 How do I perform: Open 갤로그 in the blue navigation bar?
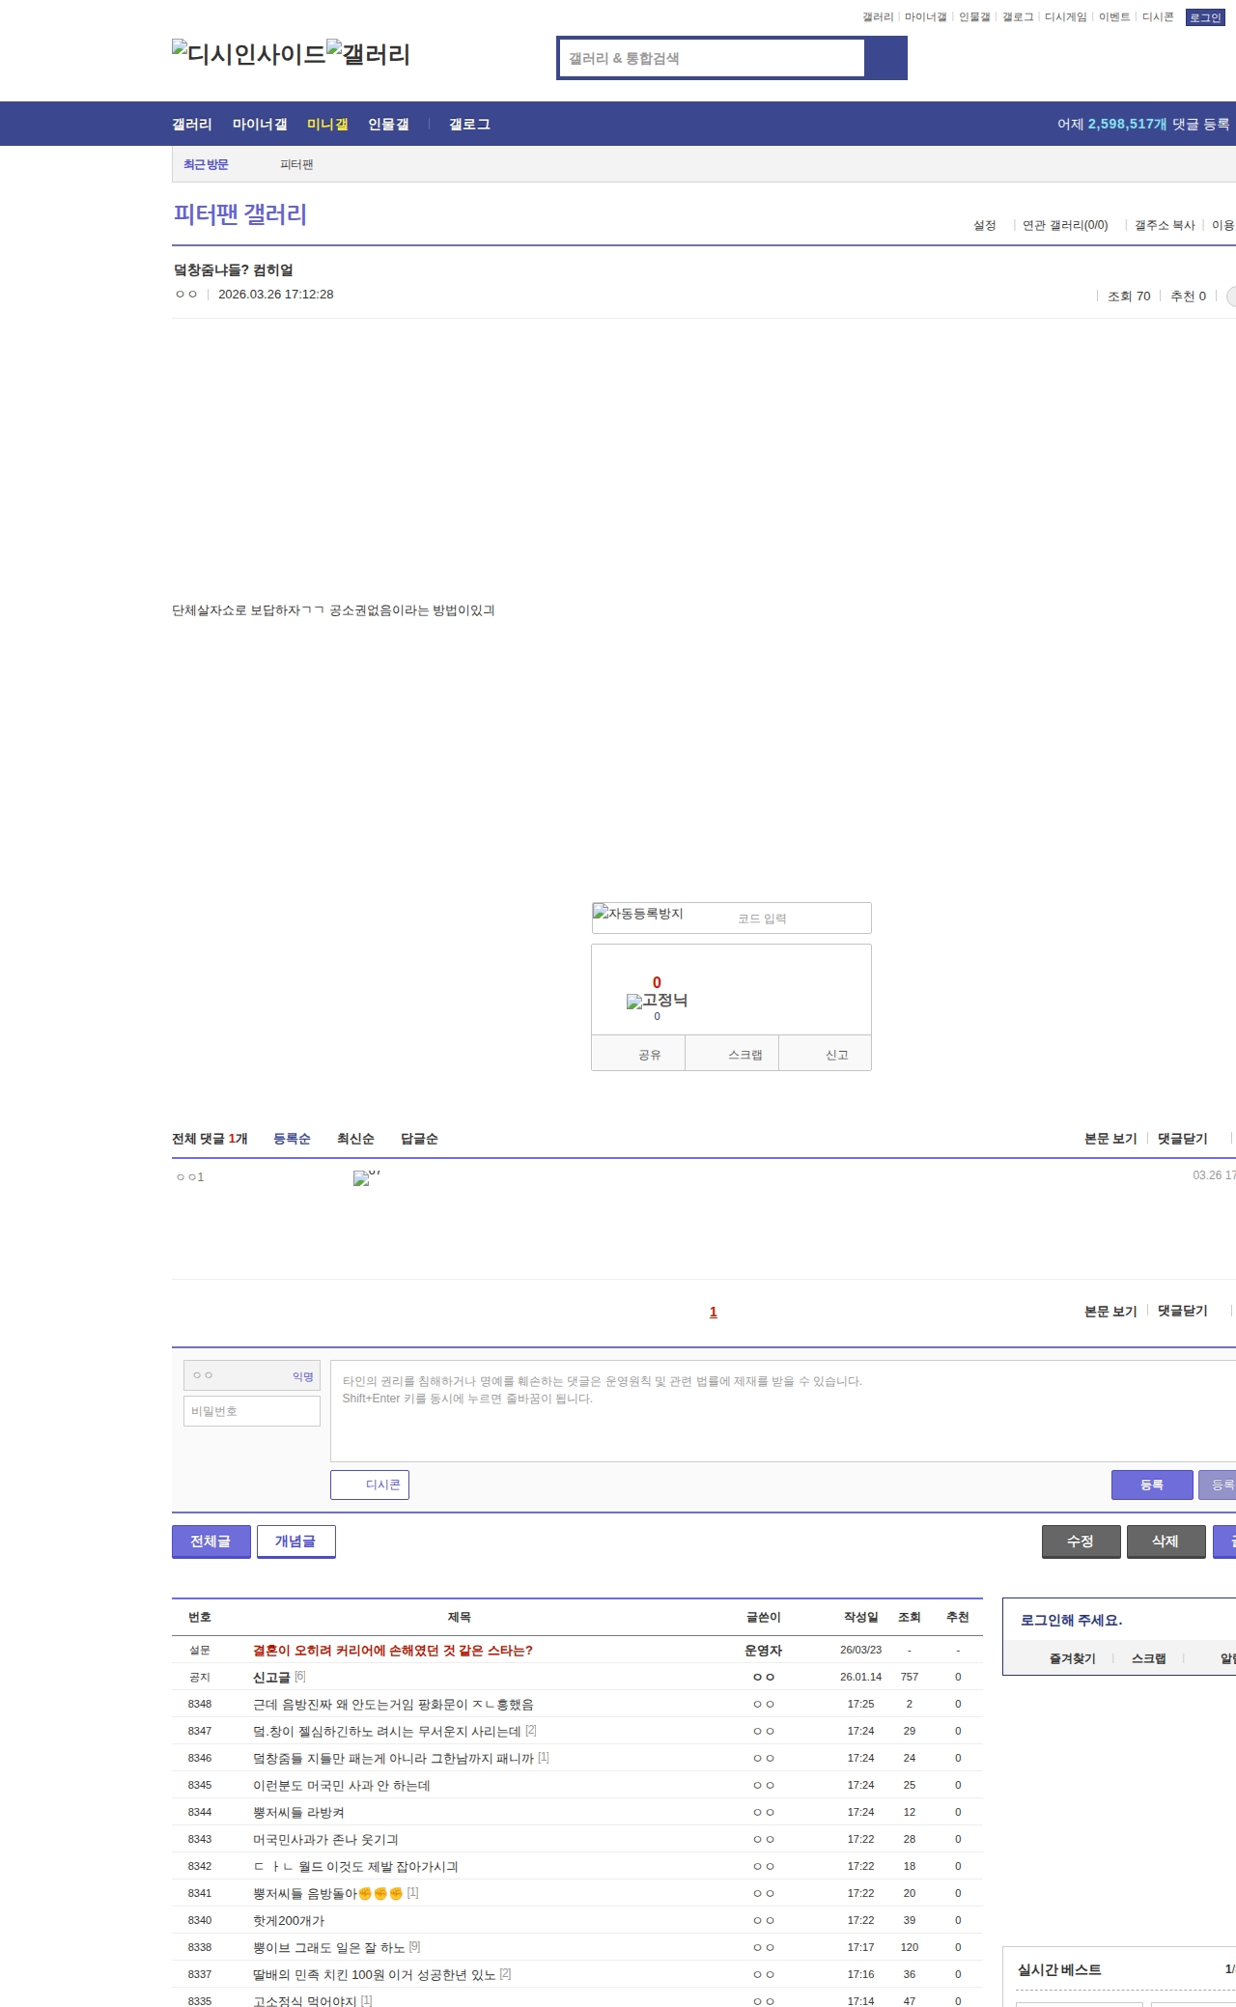pyautogui.click(x=469, y=125)
